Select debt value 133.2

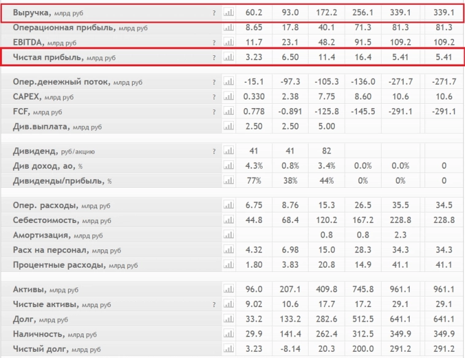[x=290, y=319]
